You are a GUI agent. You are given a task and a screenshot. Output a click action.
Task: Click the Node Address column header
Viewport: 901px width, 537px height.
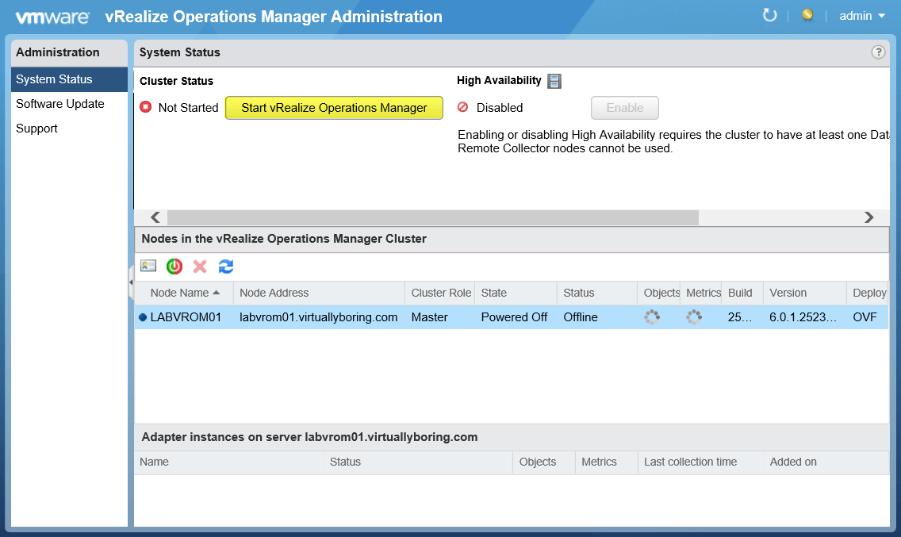(x=319, y=293)
